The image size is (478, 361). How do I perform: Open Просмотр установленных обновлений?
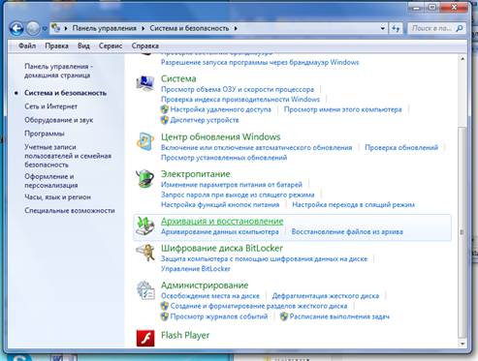tap(224, 158)
